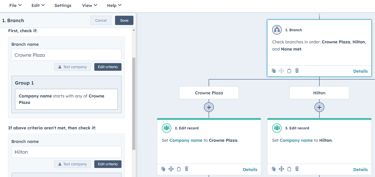The height and width of the screenshot is (177, 375).
Task: Delete the 1. Branch action
Action: point(297,71)
